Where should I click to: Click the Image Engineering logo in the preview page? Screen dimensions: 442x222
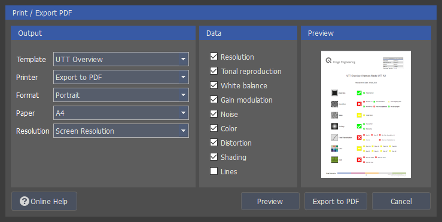pyautogui.click(x=340, y=61)
